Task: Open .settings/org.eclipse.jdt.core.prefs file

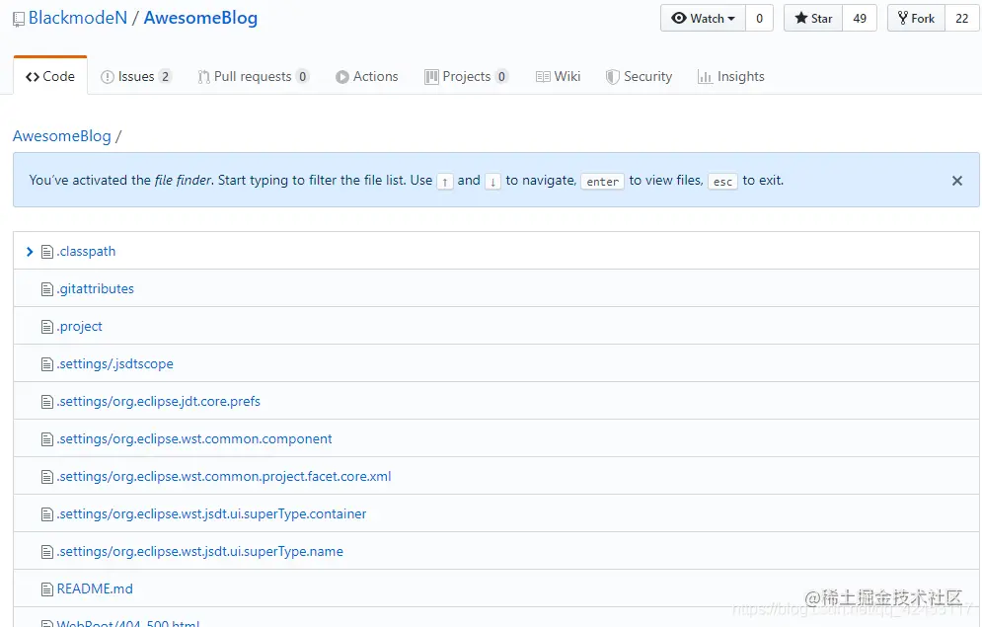Action: tap(159, 402)
